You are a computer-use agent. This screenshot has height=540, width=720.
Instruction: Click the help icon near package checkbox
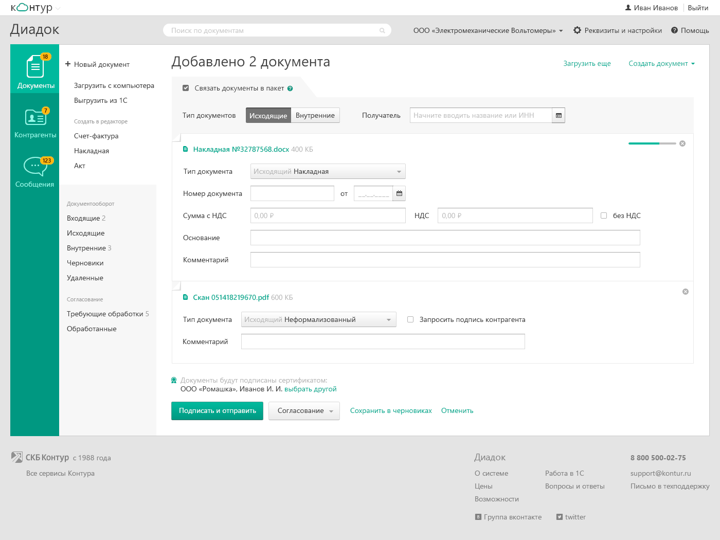[x=290, y=88]
